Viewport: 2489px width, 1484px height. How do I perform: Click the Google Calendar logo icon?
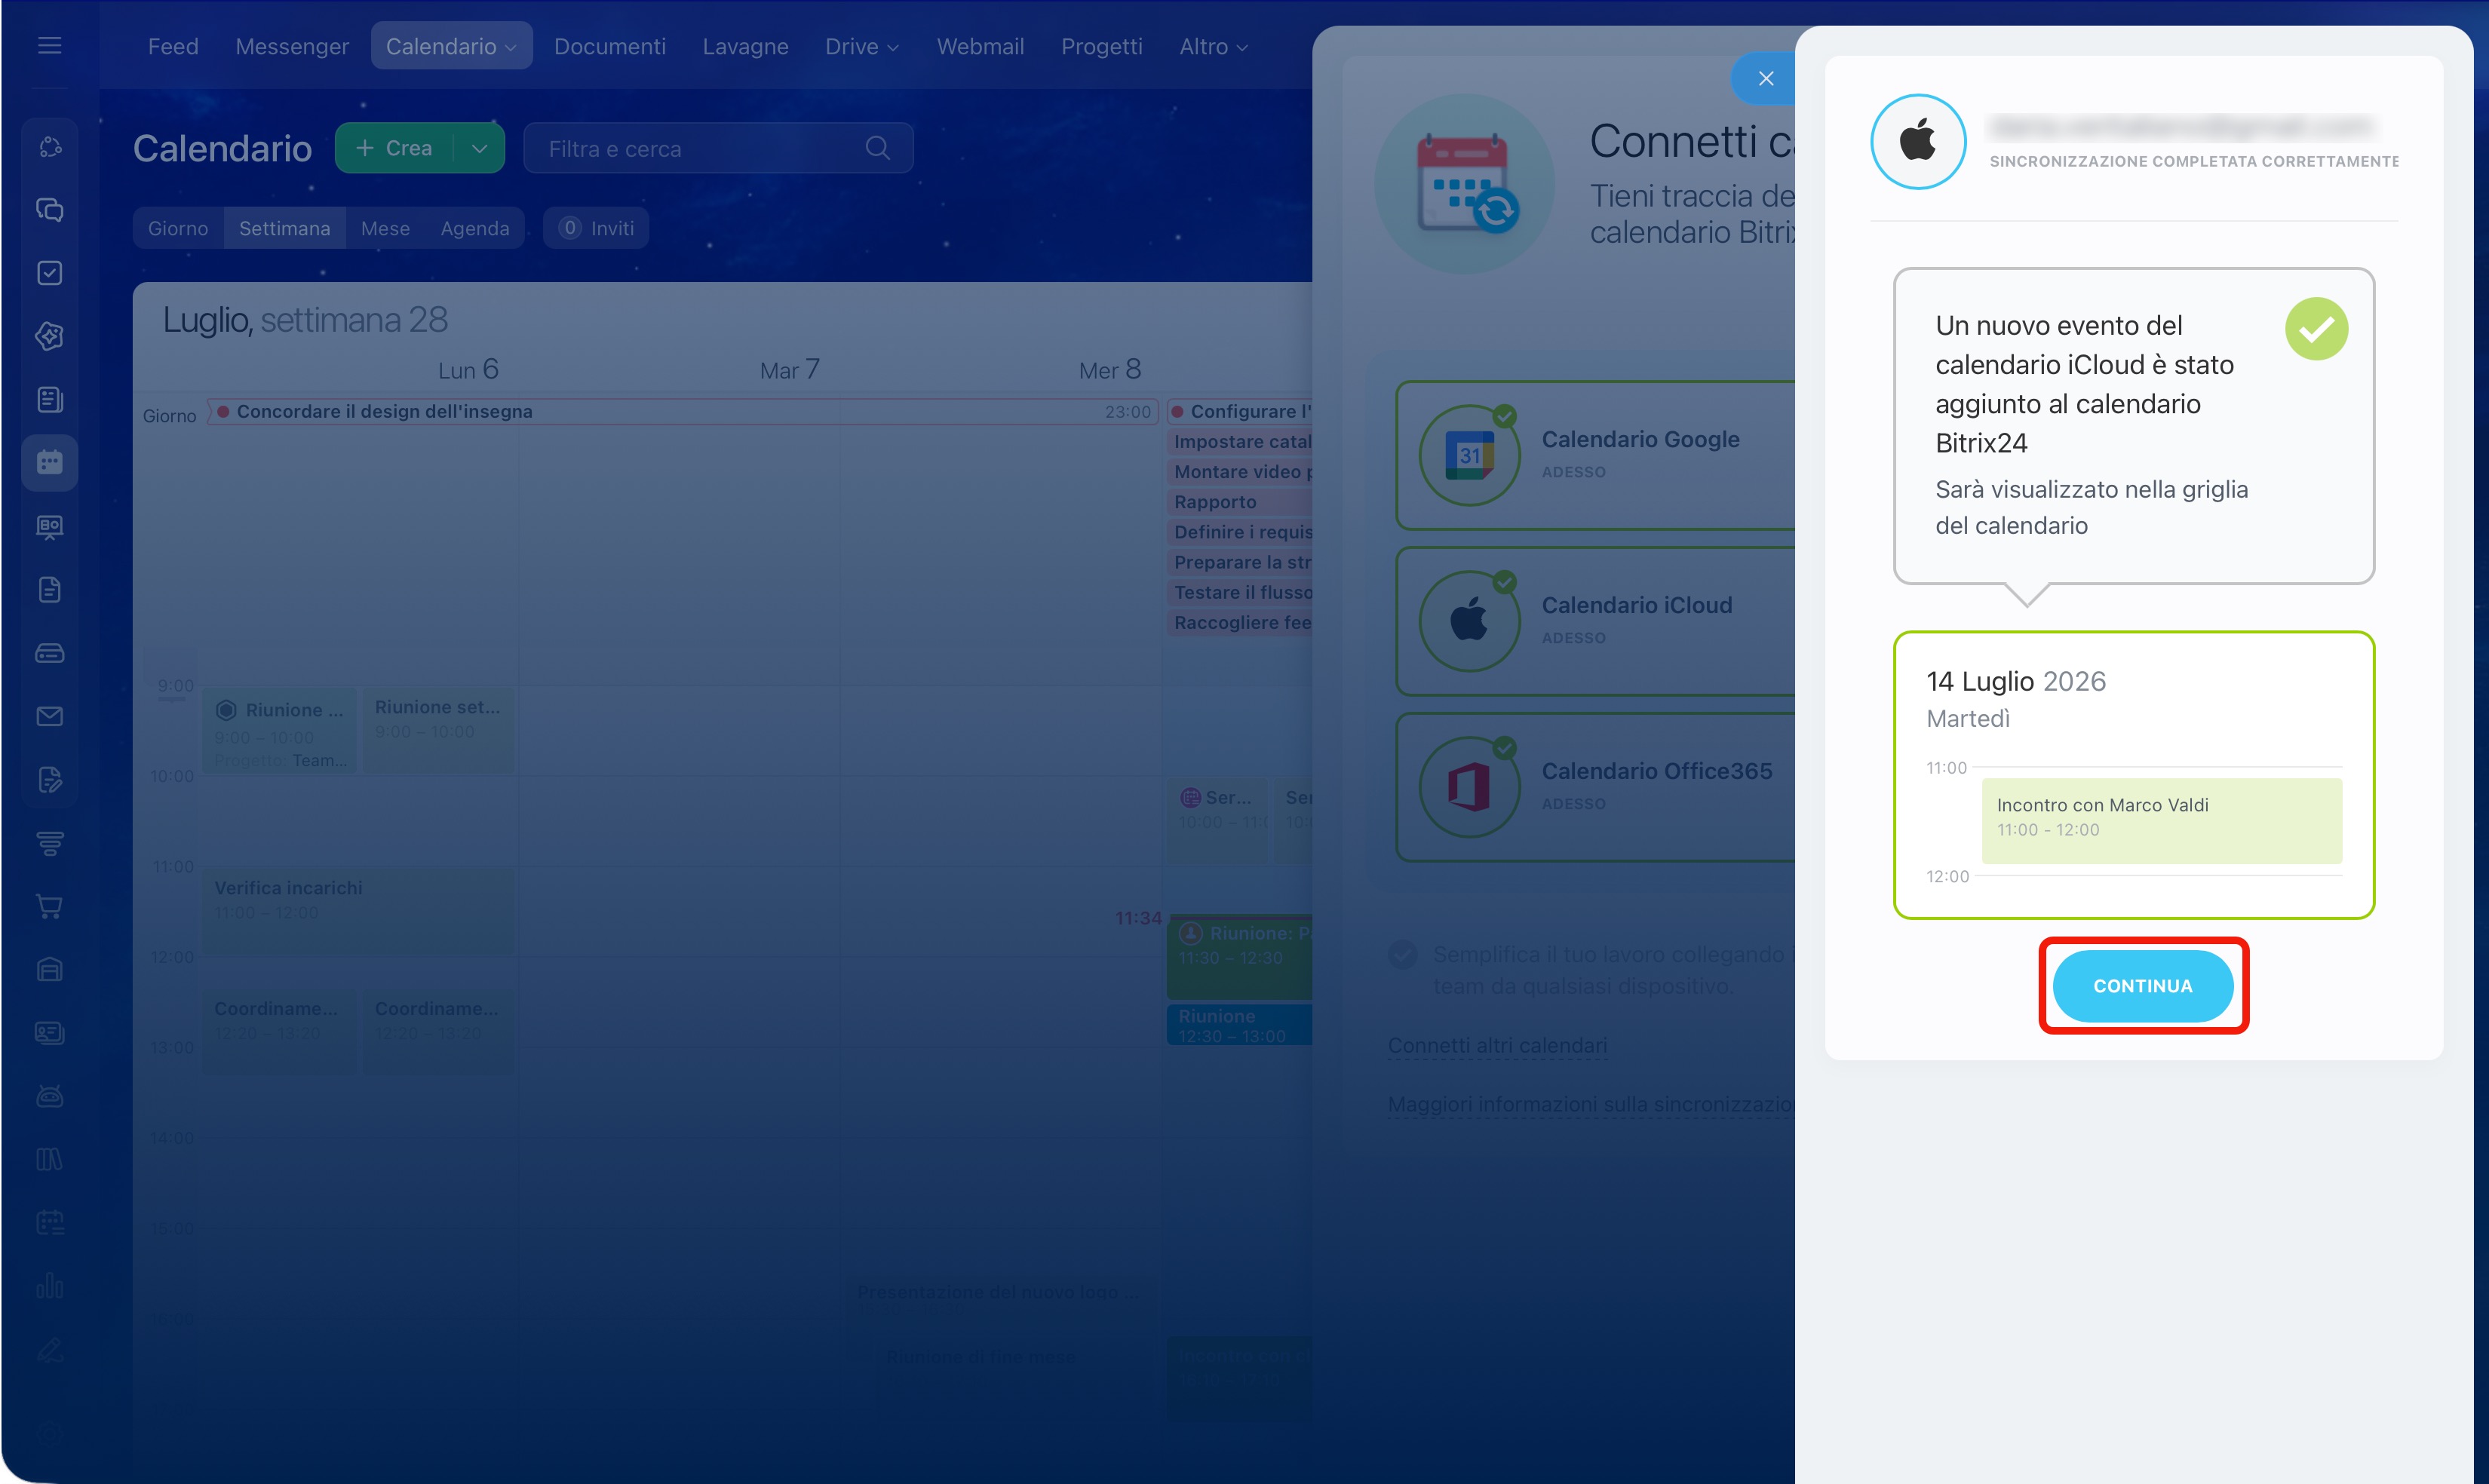click(1469, 456)
